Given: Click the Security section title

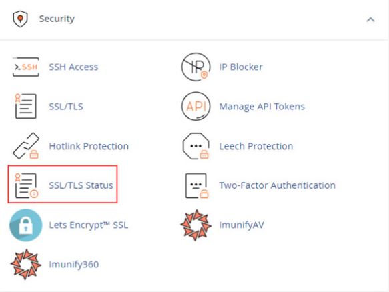Looking at the screenshot, I should tap(57, 19).
